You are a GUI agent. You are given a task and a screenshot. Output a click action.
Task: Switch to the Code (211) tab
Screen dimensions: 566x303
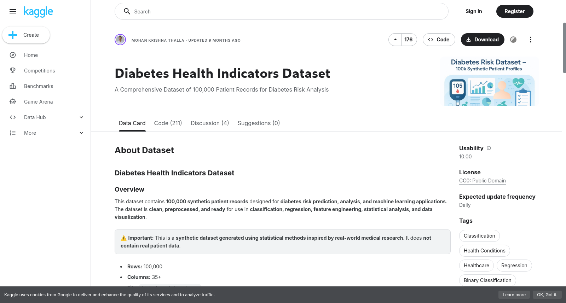point(168,123)
